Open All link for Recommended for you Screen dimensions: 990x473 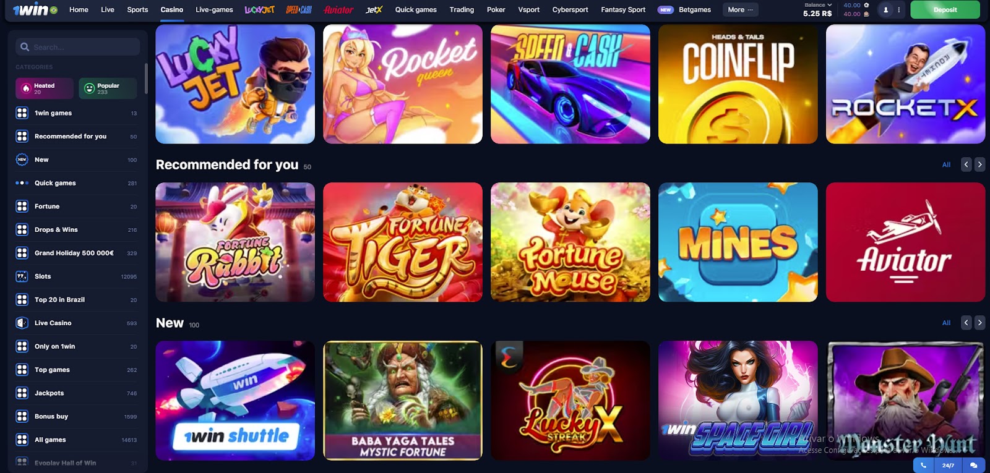click(x=946, y=164)
